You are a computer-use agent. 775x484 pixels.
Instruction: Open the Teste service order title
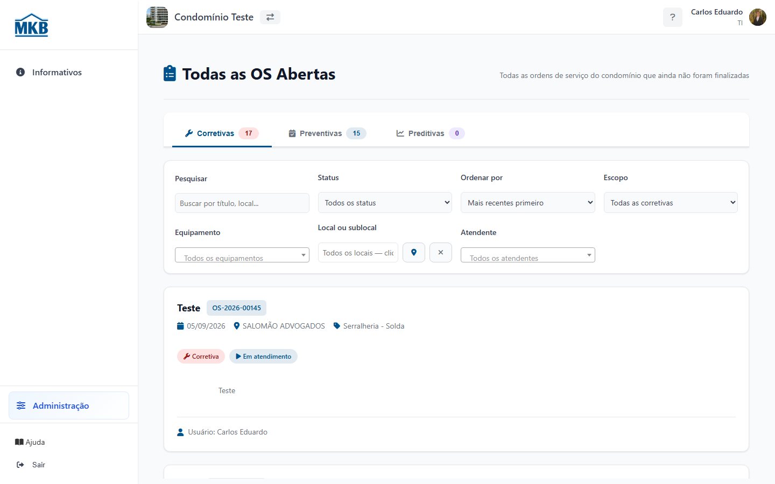tap(188, 308)
